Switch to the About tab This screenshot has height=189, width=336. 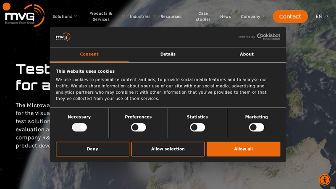[247, 54]
